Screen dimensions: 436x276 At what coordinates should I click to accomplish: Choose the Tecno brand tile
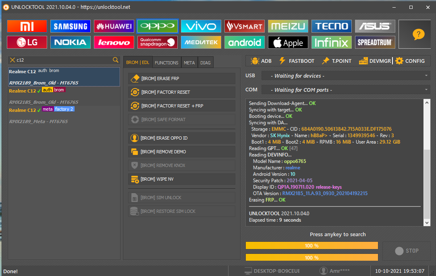(x=332, y=27)
